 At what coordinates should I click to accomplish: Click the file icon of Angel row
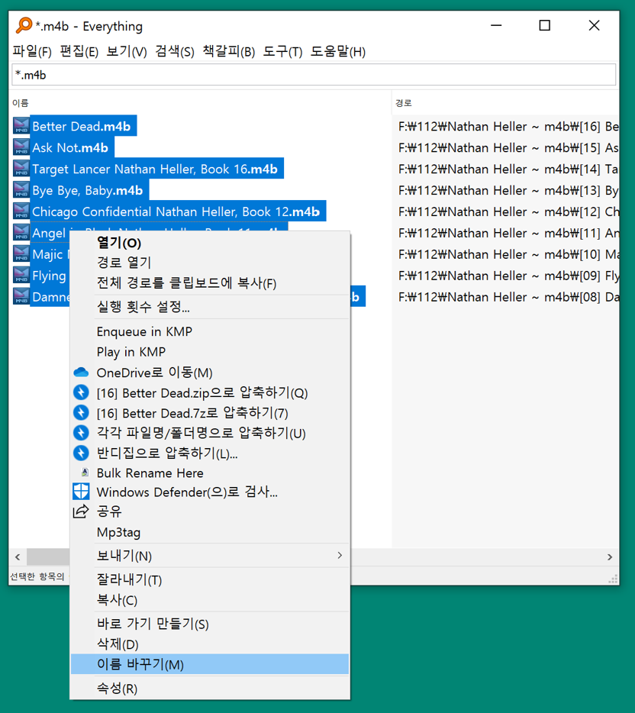(x=21, y=233)
